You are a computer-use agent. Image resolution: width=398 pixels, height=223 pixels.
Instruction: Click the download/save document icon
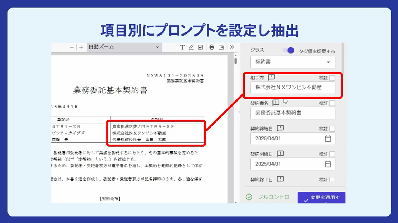pyautogui.click(x=221, y=47)
